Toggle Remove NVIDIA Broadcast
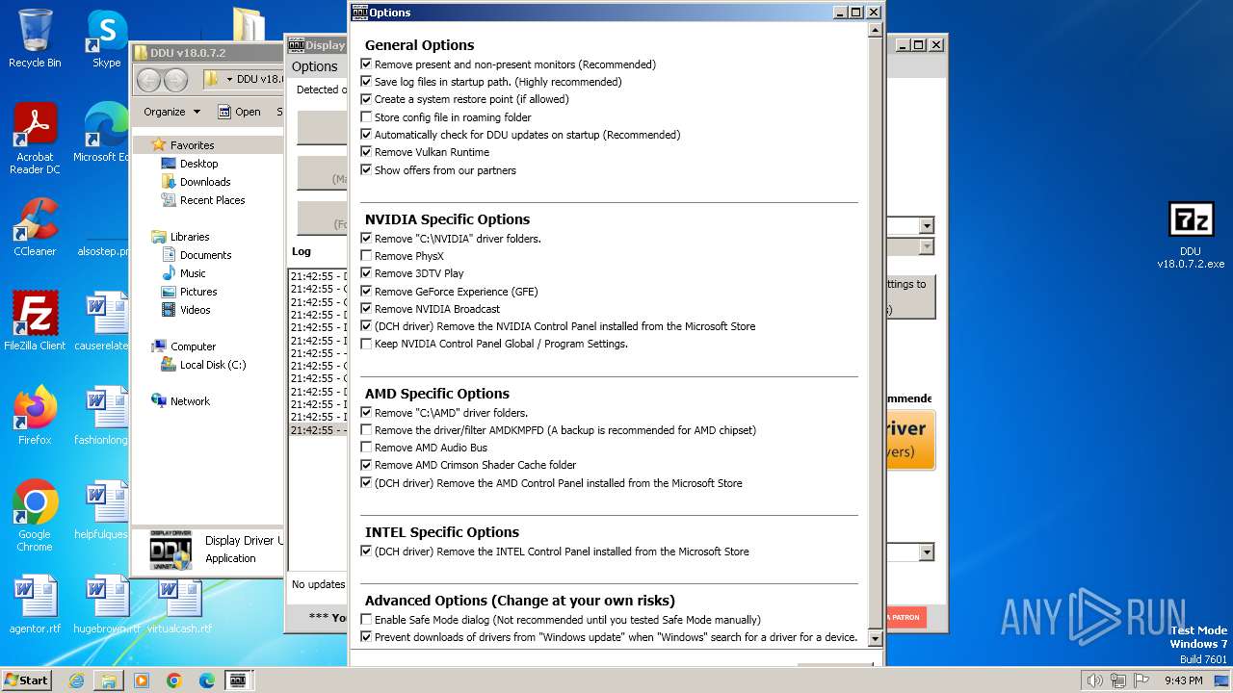Viewport: 1233px width, 693px height. click(x=366, y=309)
